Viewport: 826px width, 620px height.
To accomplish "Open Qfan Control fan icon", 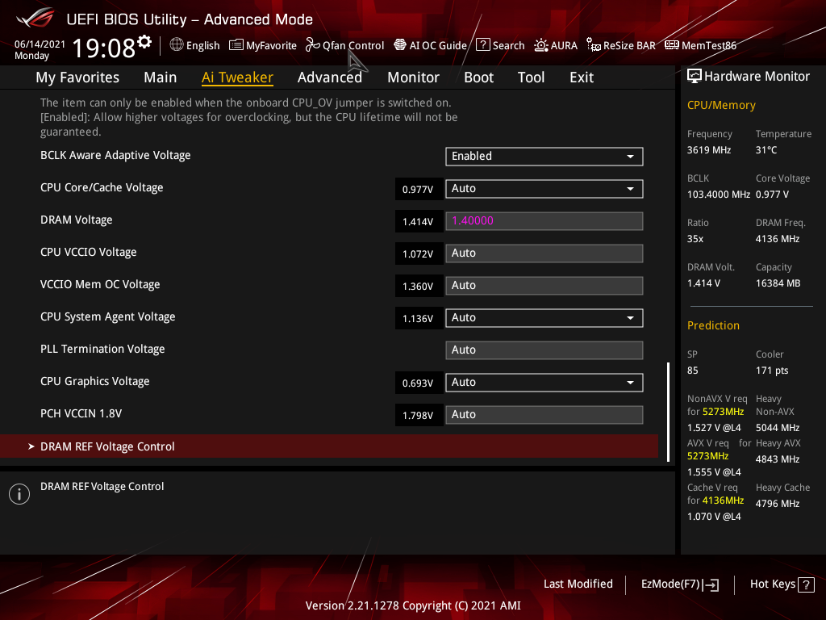I will pos(312,45).
